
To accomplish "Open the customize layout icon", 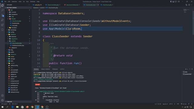I will [x=179, y=2].
